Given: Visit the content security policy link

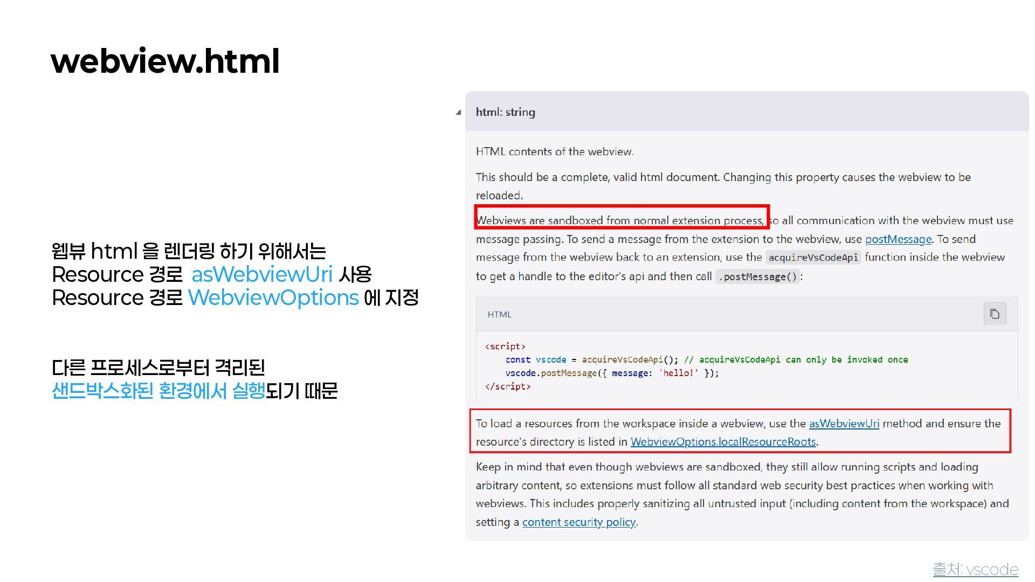Looking at the screenshot, I should pyautogui.click(x=578, y=522).
